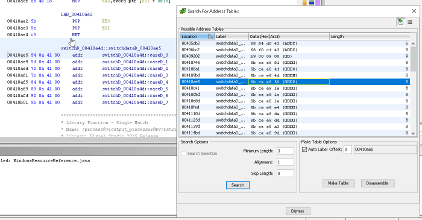
Task: Click the Ghidra dragon icon in dialog title
Action: [x=183, y=11]
